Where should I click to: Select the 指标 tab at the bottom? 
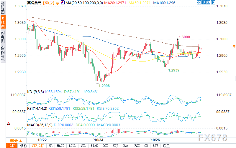(x=12, y=146)
